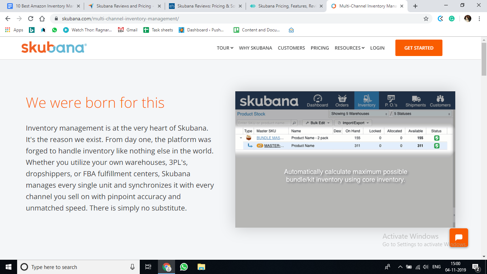
Task: Open the PRICING nav item
Action: pyautogui.click(x=320, y=48)
